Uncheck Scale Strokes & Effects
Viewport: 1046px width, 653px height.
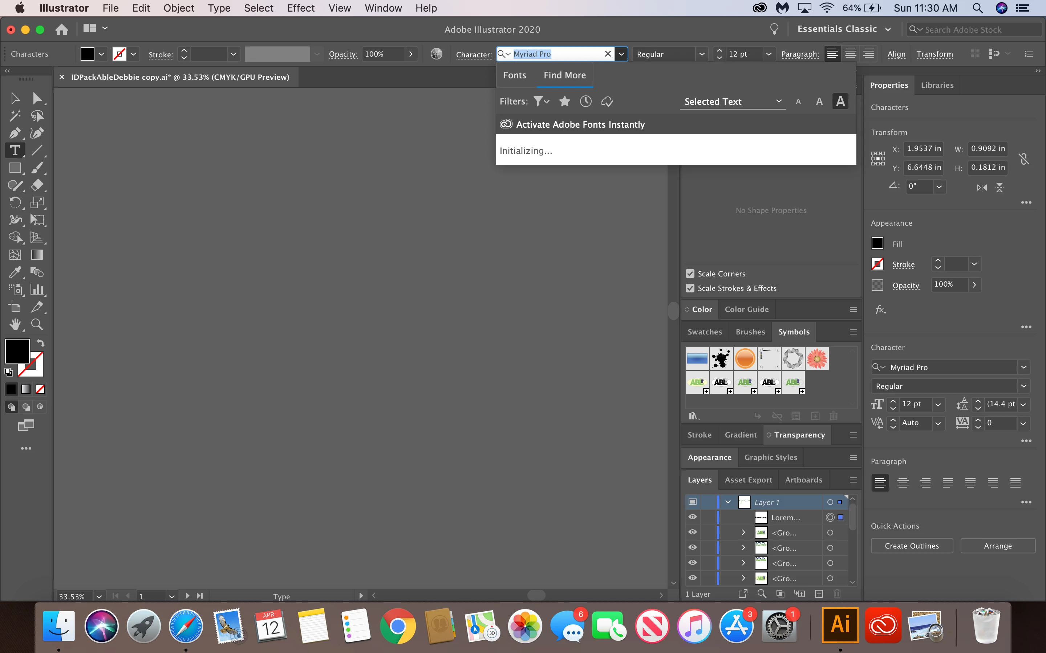coord(690,288)
